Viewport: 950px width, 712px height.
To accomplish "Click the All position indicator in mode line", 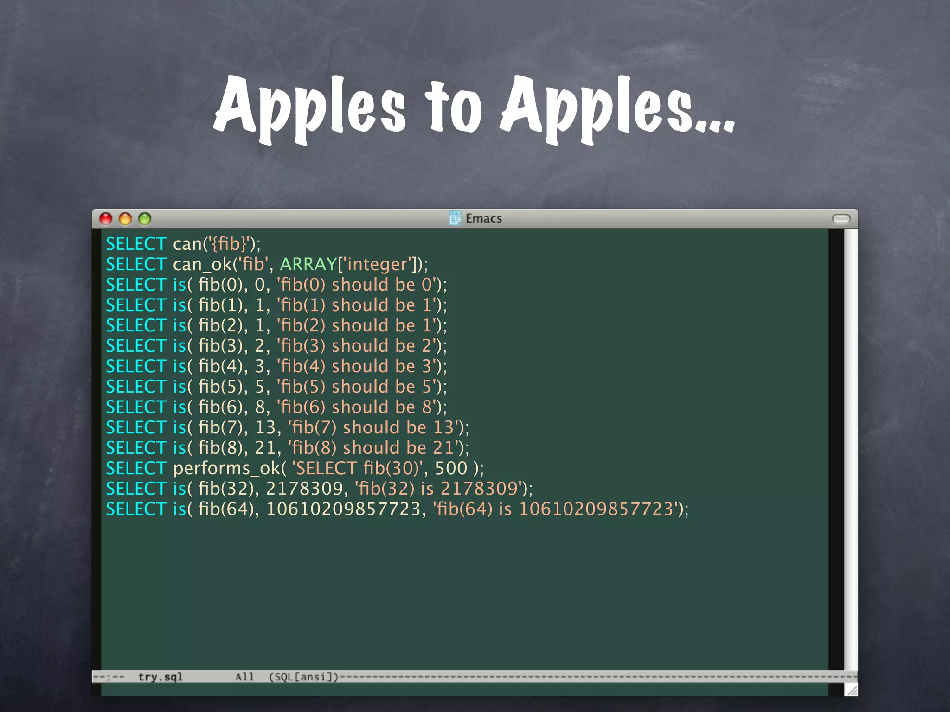I will [x=244, y=677].
